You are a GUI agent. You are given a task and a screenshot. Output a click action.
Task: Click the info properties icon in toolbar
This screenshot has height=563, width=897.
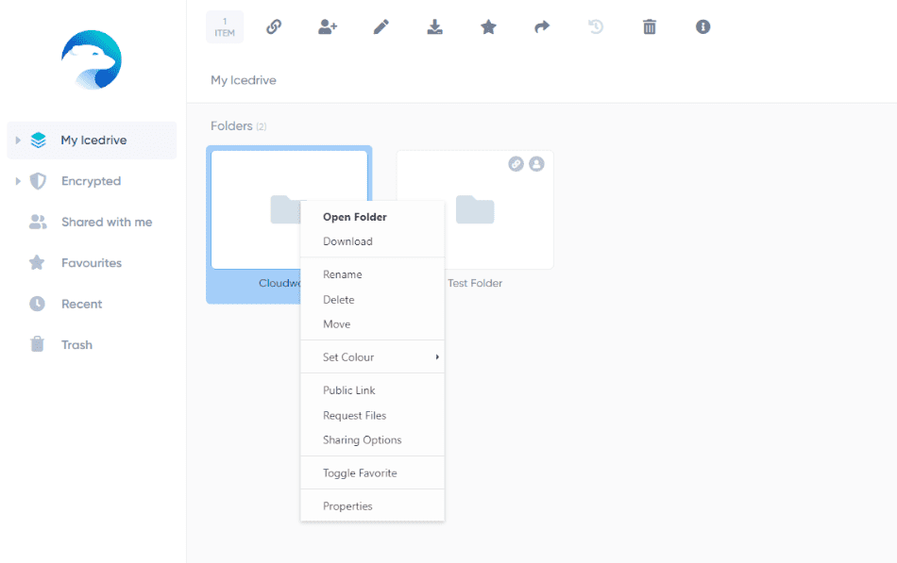pyautogui.click(x=703, y=26)
